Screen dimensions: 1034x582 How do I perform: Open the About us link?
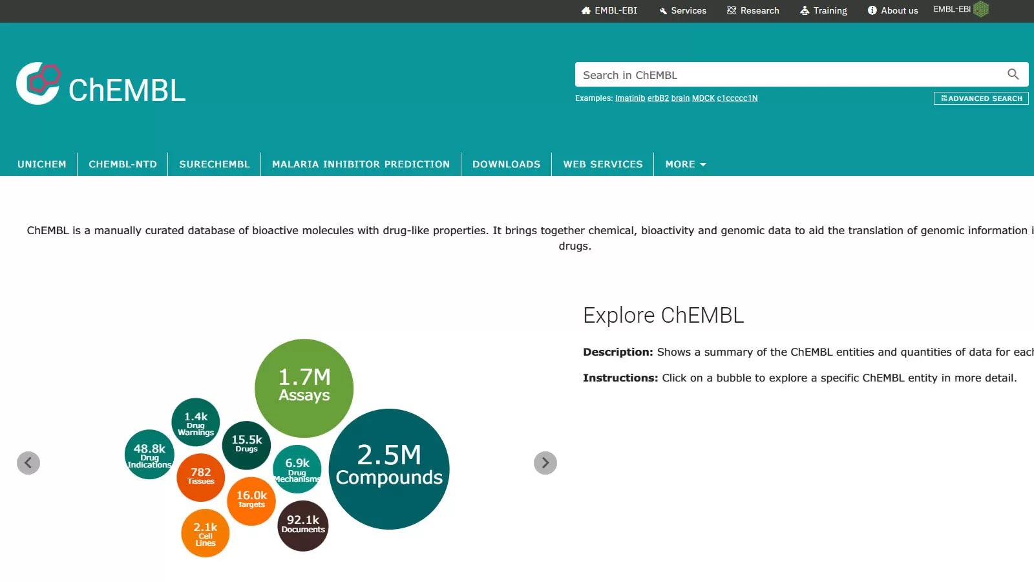click(892, 10)
